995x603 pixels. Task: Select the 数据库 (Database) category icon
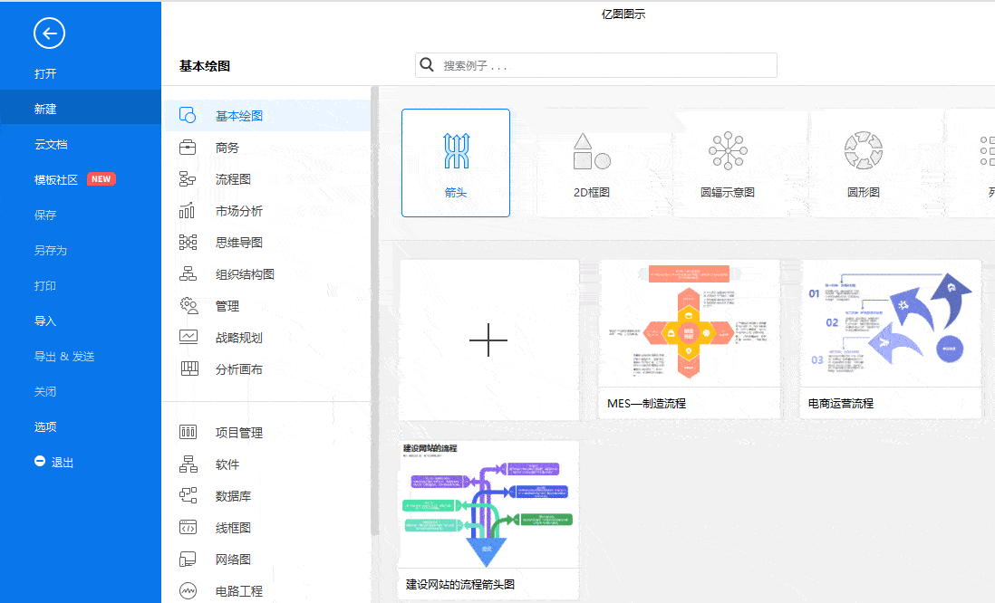click(x=188, y=495)
